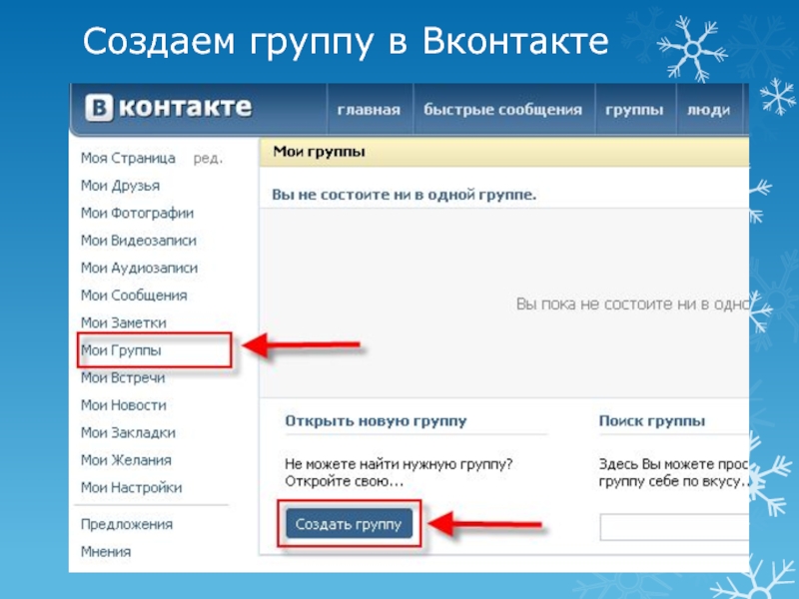Click the ВКонтакте logo
This screenshot has width=799, height=599.
(x=168, y=108)
